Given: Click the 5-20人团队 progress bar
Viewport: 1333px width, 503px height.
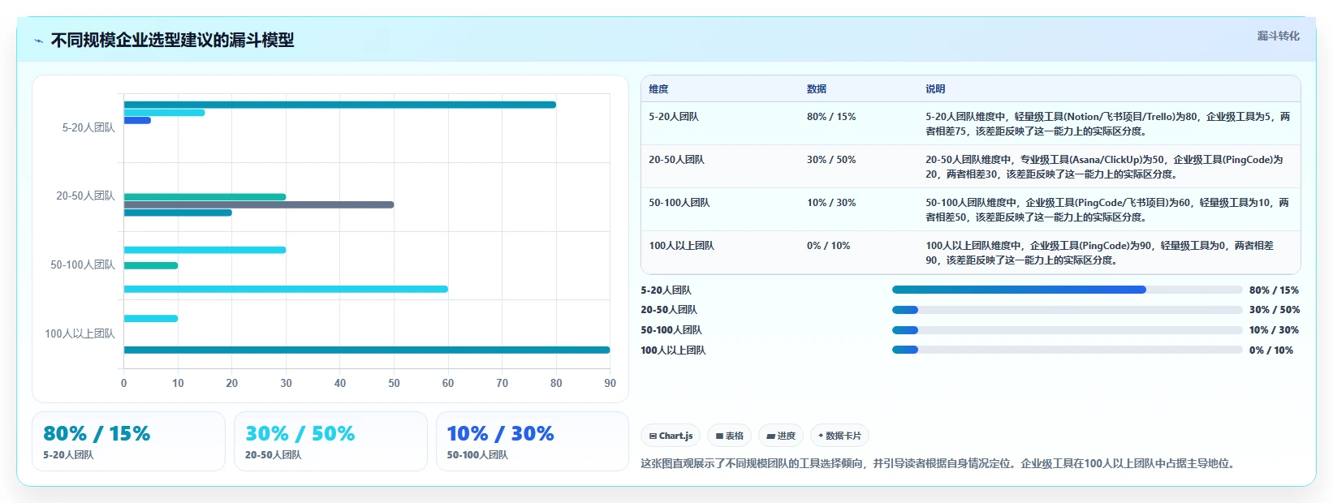Looking at the screenshot, I should tap(1067, 290).
